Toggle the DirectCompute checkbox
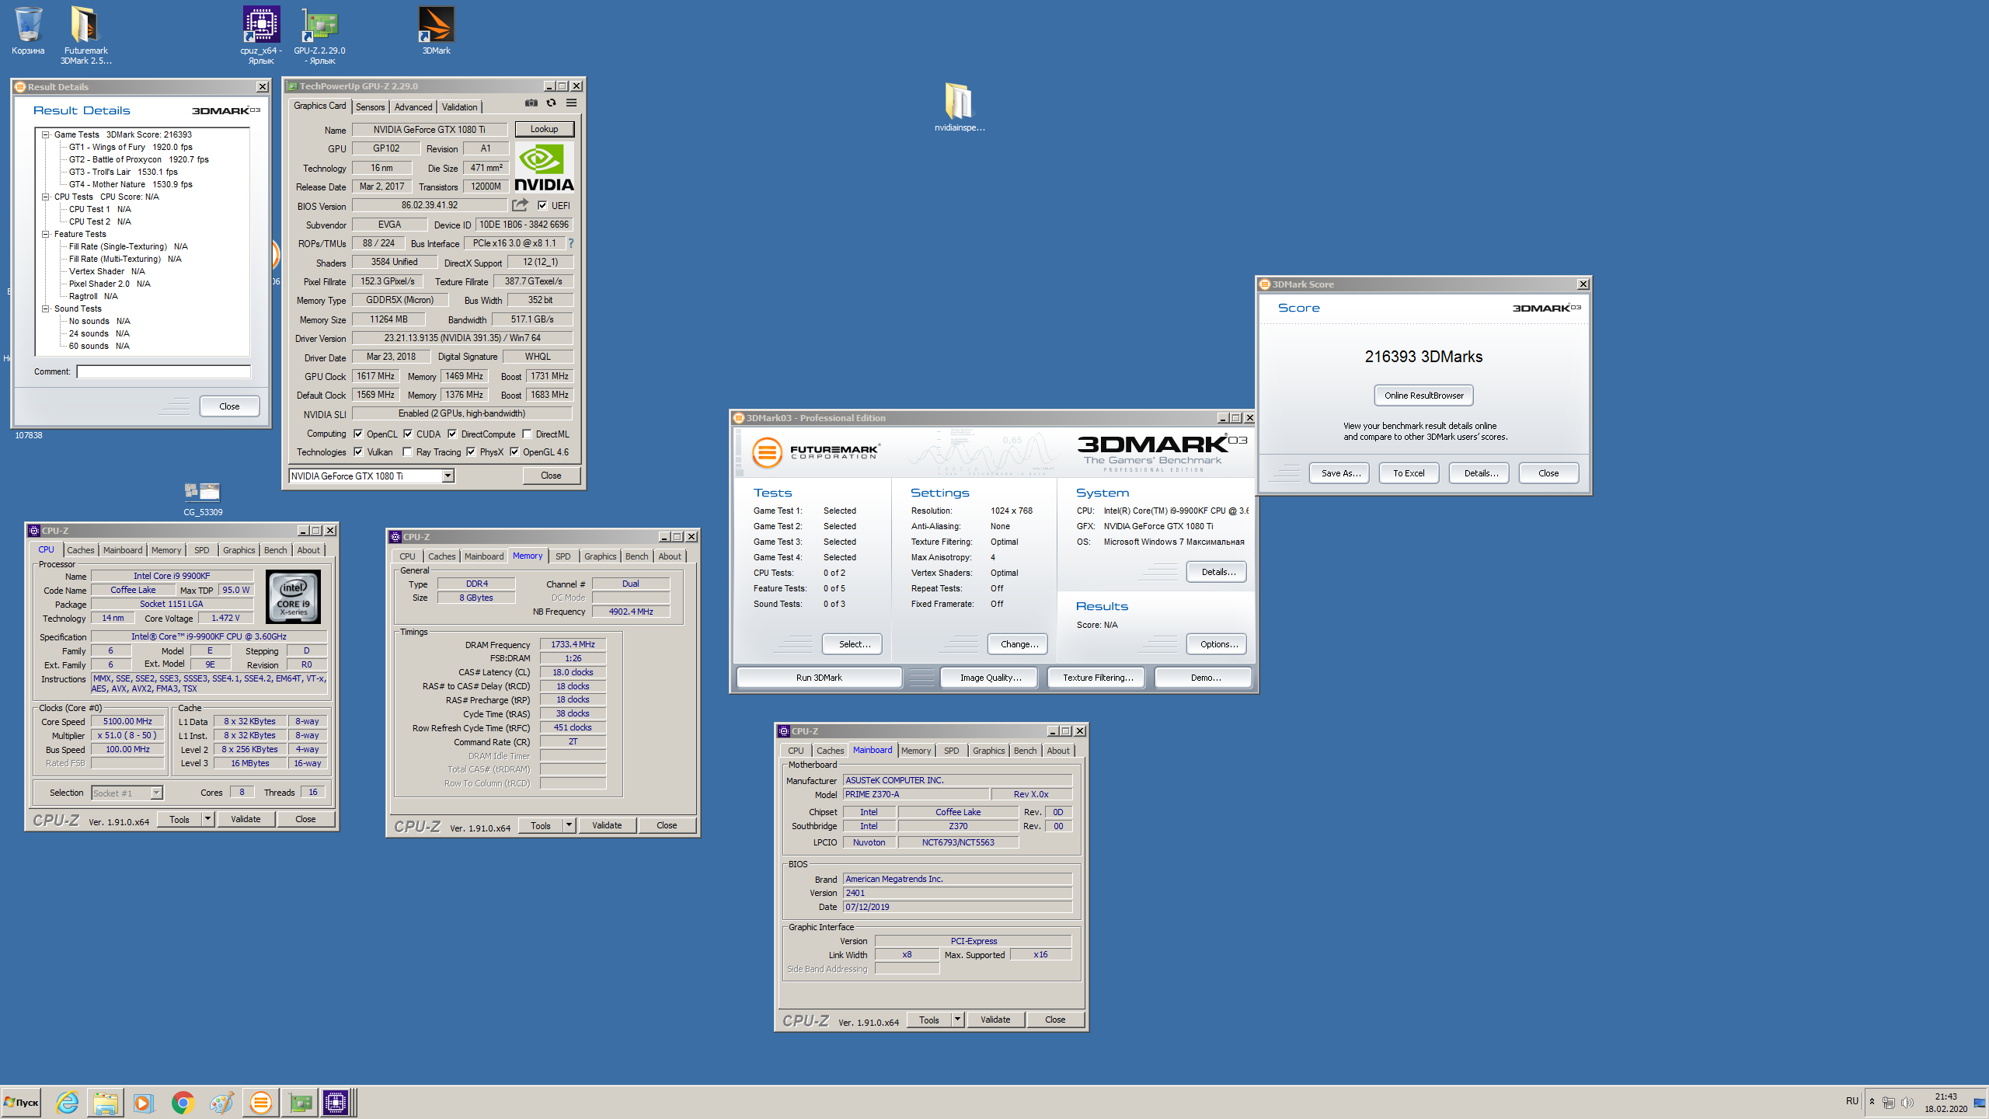 click(x=452, y=434)
